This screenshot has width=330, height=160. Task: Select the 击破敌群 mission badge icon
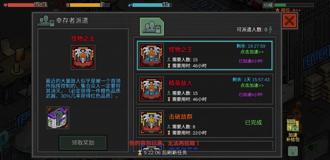click(151, 122)
